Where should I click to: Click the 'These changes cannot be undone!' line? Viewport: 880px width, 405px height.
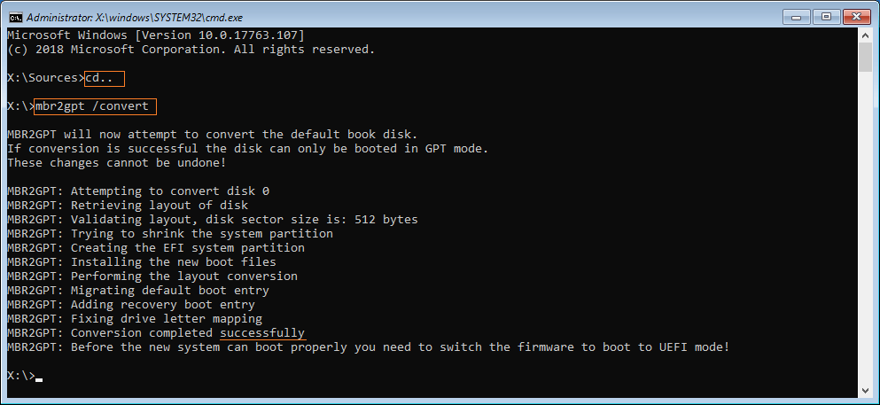coord(119,163)
